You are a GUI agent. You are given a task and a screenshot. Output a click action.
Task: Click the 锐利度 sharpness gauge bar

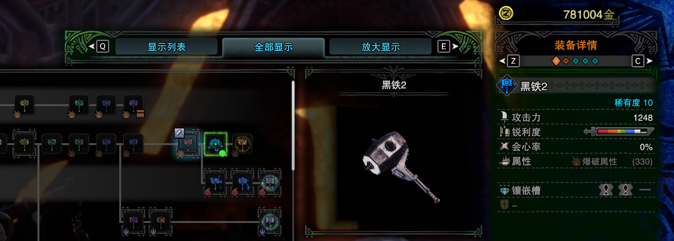pyautogui.click(x=619, y=132)
